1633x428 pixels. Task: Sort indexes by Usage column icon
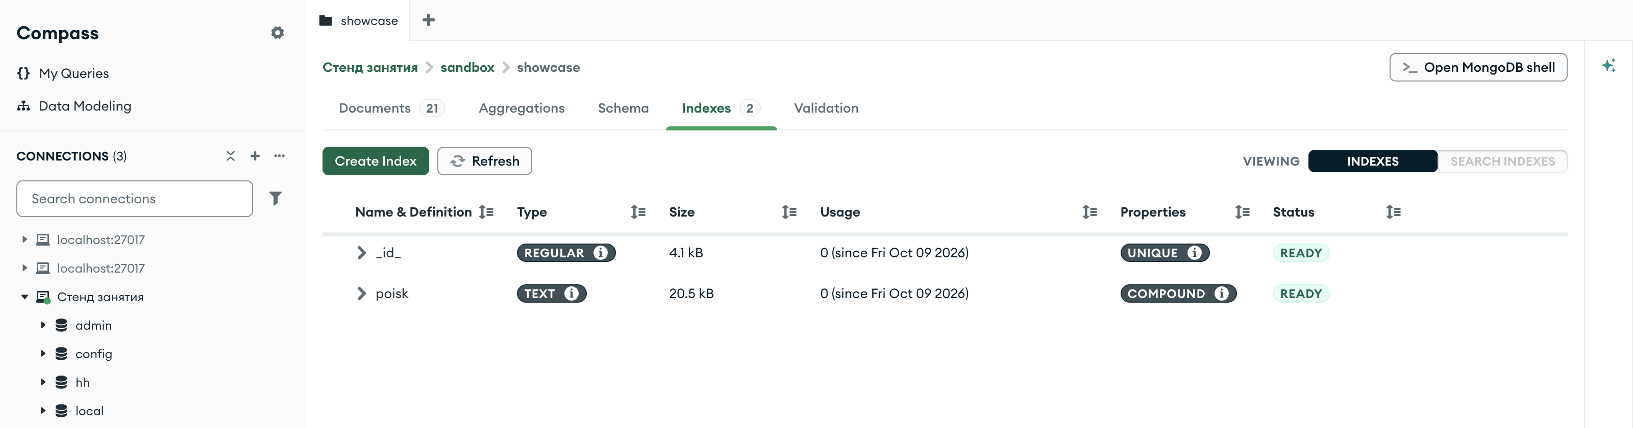(1090, 212)
